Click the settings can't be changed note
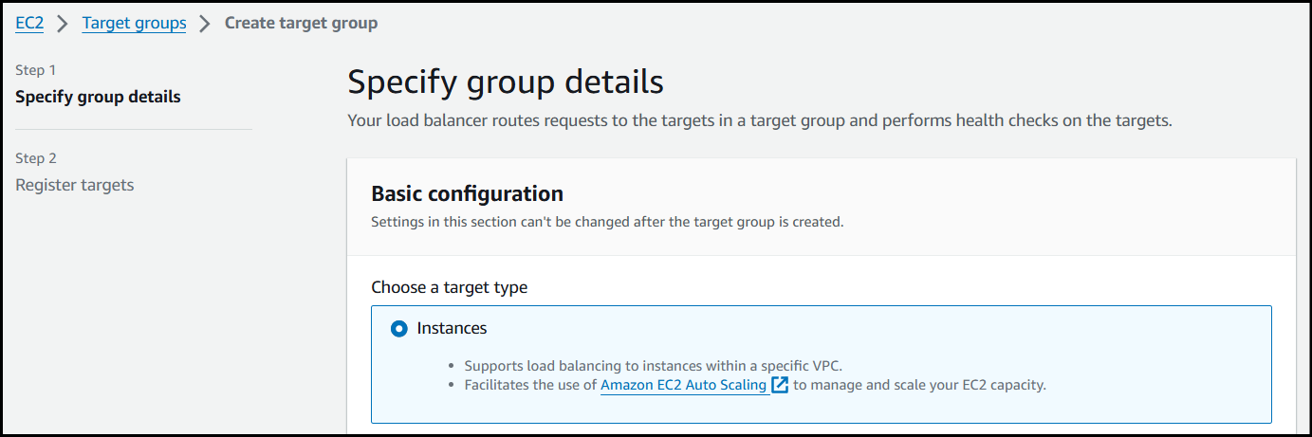 click(606, 223)
